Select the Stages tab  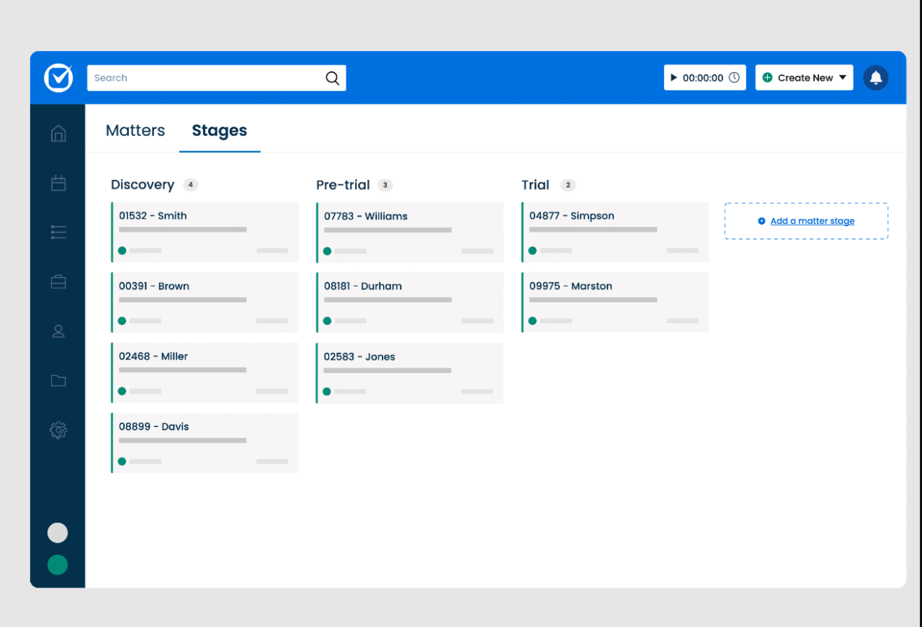click(x=219, y=130)
